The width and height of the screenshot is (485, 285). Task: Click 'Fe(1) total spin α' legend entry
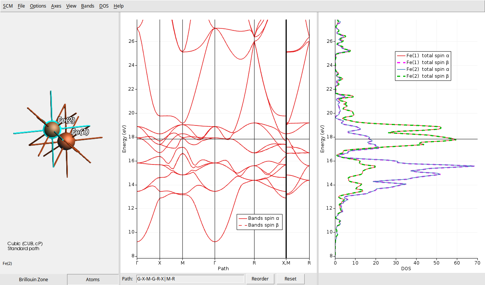pyautogui.click(x=423, y=56)
